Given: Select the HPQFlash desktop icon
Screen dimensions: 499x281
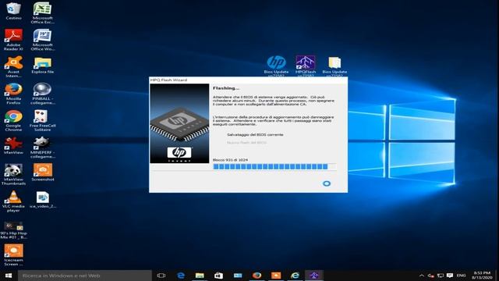Looking at the screenshot, I should [x=305, y=66].
